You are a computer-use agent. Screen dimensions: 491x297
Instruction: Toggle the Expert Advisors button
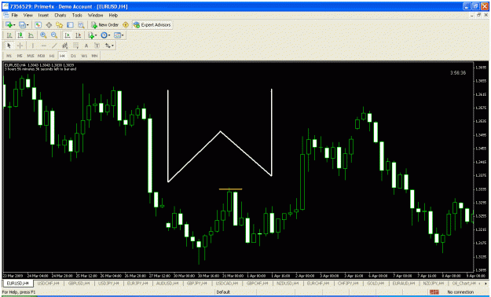pos(152,25)
